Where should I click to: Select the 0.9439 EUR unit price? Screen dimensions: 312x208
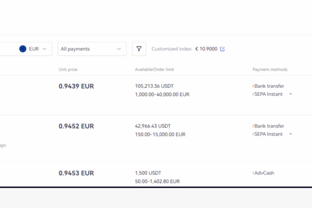[76, 86]
